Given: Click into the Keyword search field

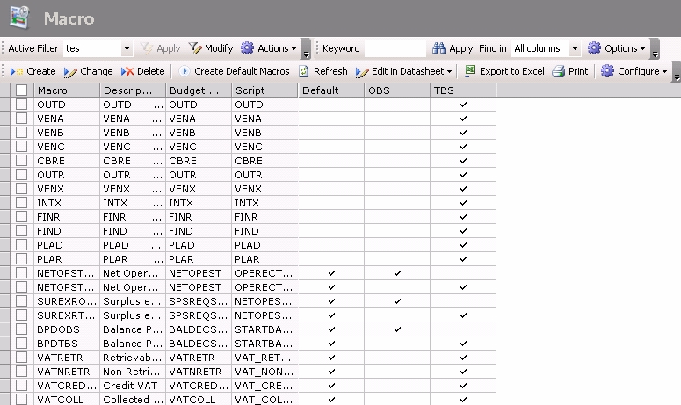Looking at the screenshot, I should (x=395, y=49).
